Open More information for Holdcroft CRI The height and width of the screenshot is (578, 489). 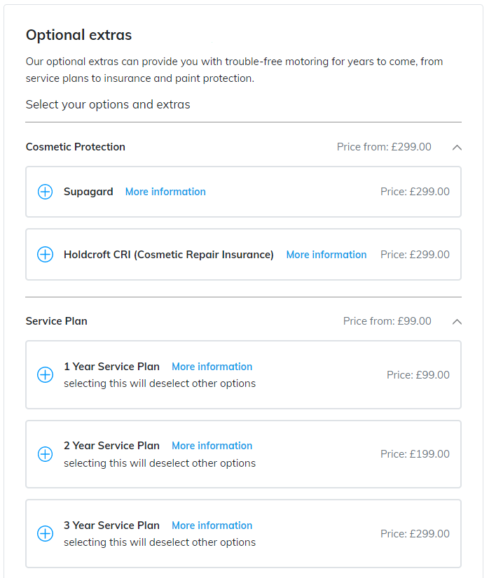point(326,255)
